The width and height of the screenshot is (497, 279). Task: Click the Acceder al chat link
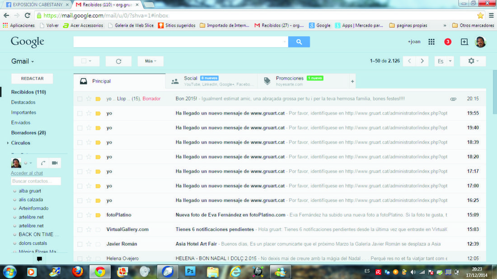27,173
